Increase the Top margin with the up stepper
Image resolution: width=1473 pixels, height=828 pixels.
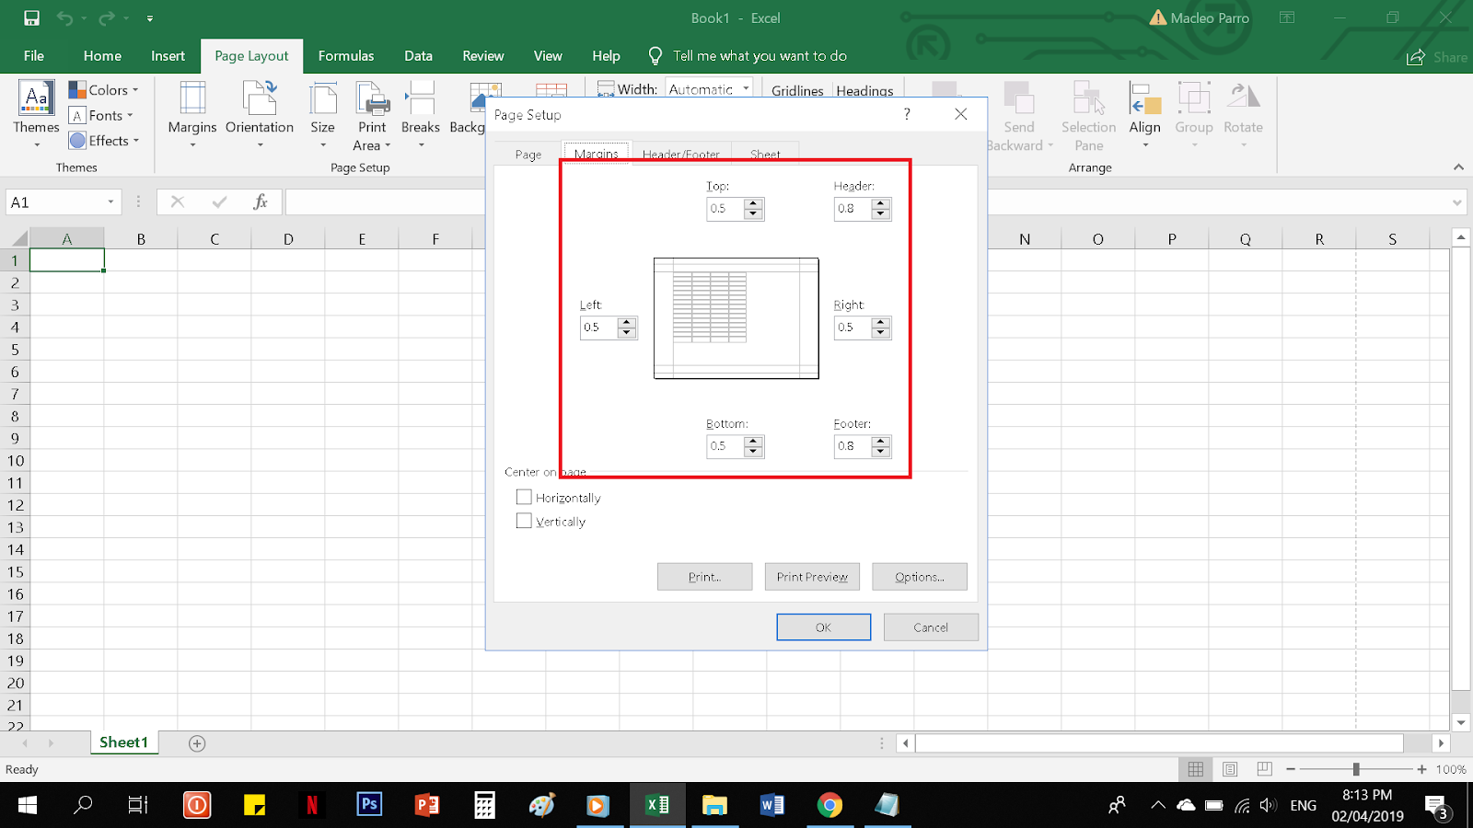[753, 203]
